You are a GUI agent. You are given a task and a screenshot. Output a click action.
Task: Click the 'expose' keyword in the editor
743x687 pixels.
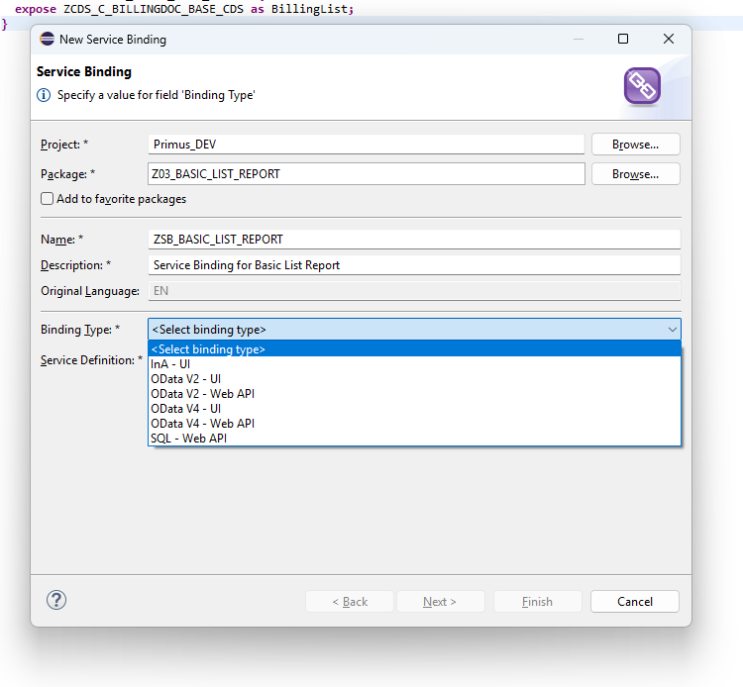point(36,9)
